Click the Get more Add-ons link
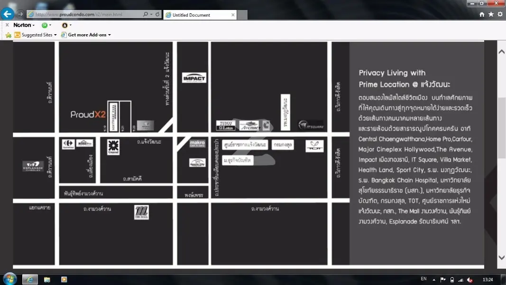Image resolution: width=506 pixels, height=285 pixels. pos(84,35)
